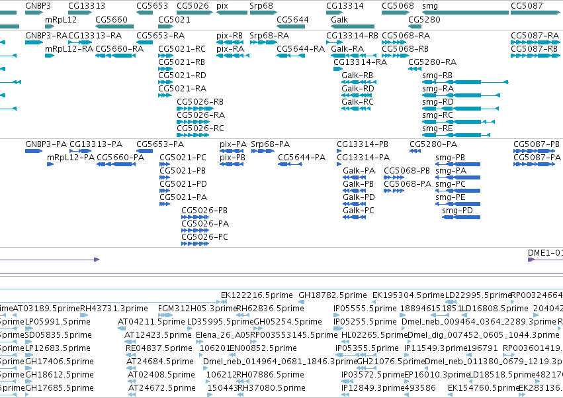This screenshot has width=563, height=398.
Task: Click EST AT04211.5prime
Action: pyautogui.click(x=152, y=322)
